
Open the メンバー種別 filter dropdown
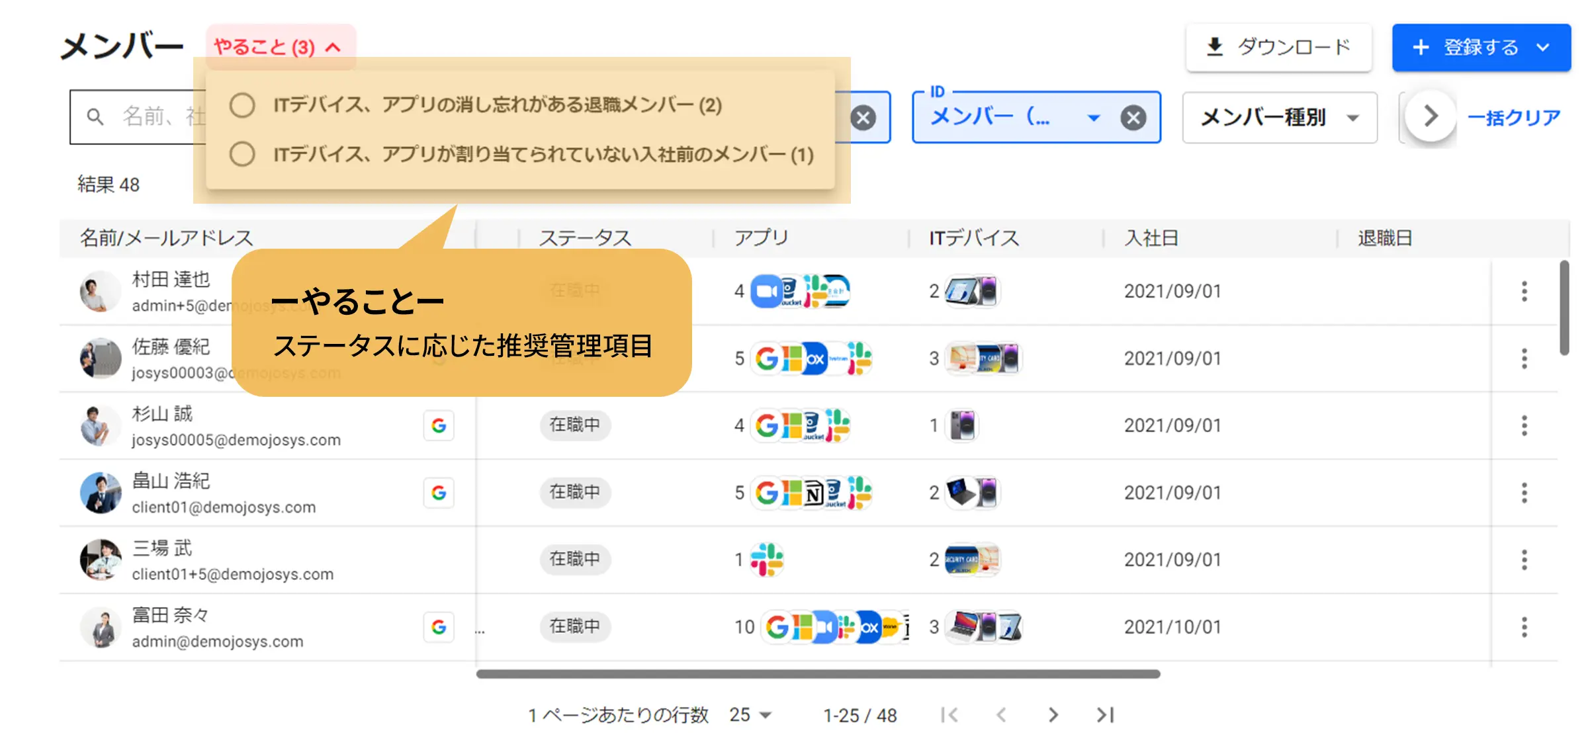point(1279,118)
